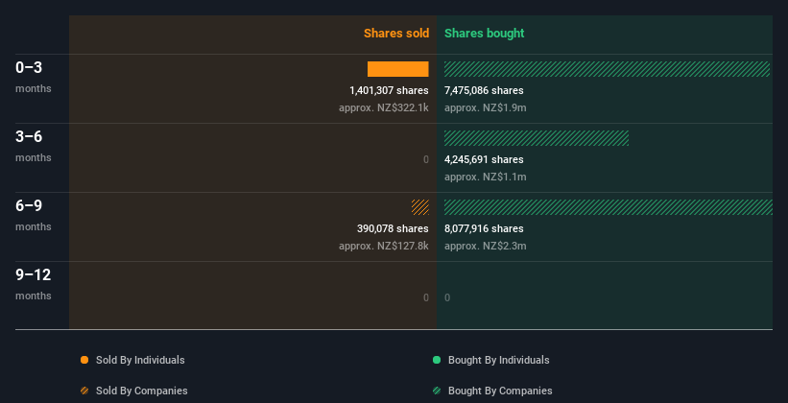
Task: Click the '6–9' months row label
Action: coord(29,206)
